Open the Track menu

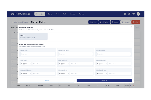click(64, 14)
